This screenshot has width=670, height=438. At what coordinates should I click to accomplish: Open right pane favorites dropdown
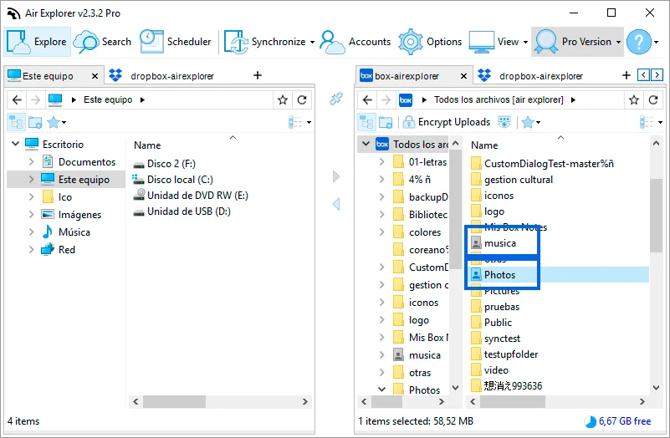click(530, 123)
